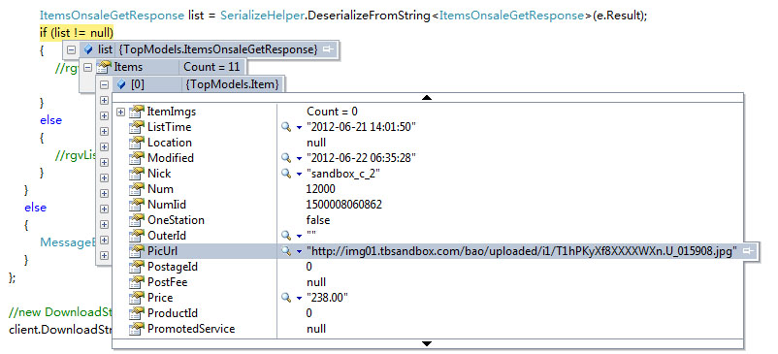The width and height of the screenshot is (778, 354).
Task: Click the Price property icon
Action: [136, 298]
